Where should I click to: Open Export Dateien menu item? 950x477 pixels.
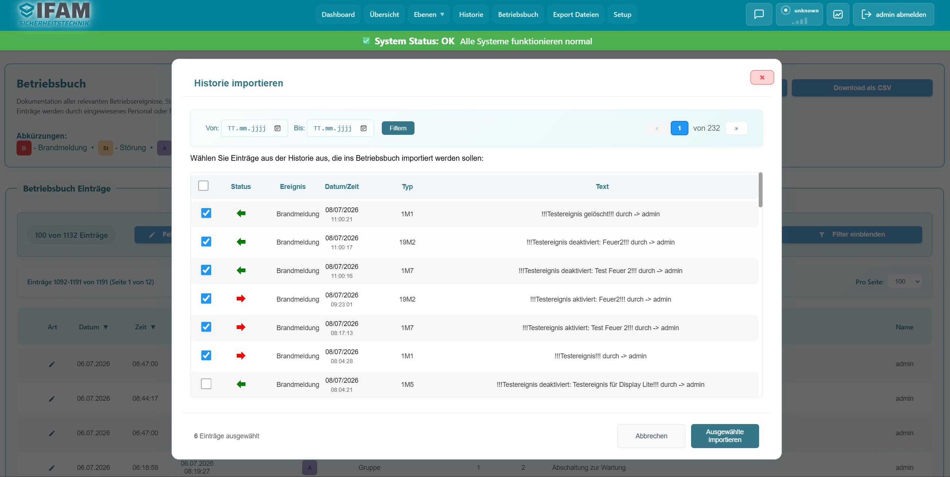(576, 14)
